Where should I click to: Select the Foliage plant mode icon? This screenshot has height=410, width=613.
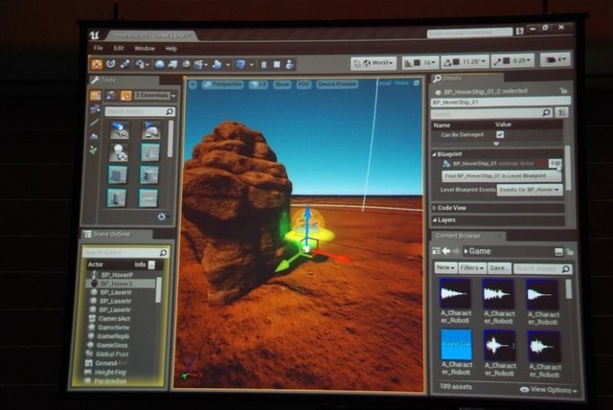pos(94,149)
